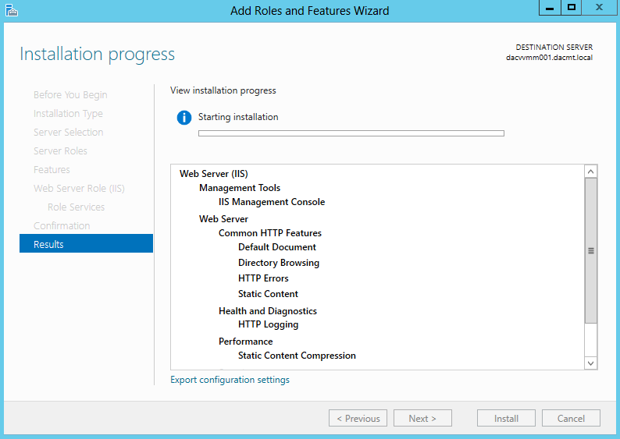Click the Cancel button
This screenshot has width=620, height=439.
point(571,418)
